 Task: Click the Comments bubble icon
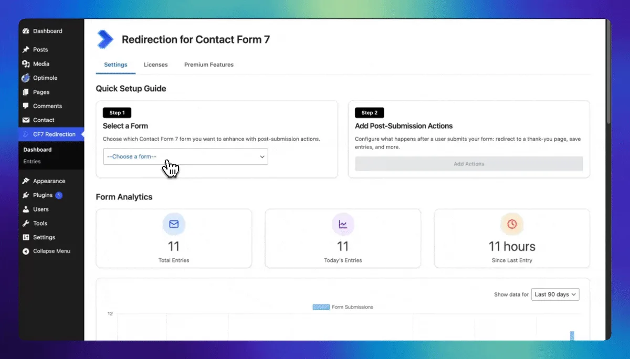26,106
